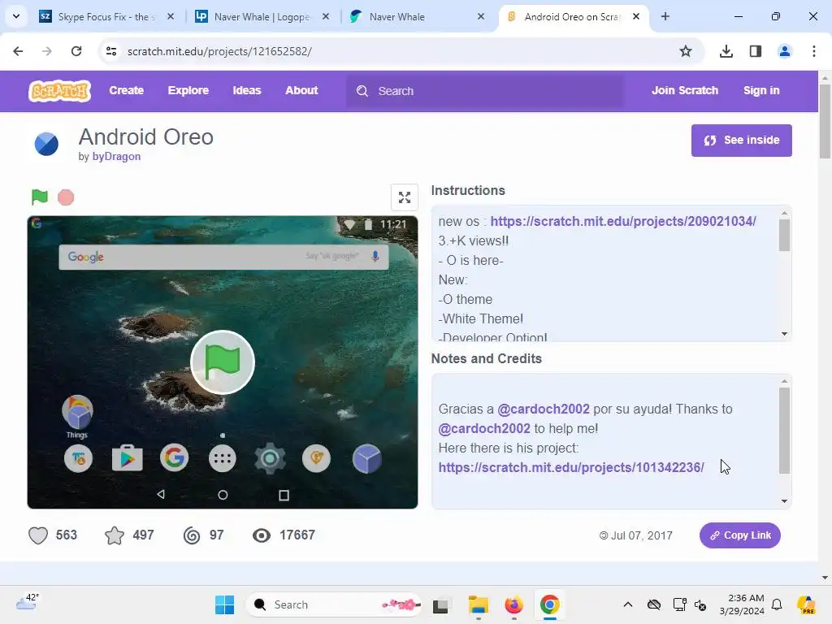View site information icon in address bar
This screenshot has width=832, height=624.
(x=111, y=51)
